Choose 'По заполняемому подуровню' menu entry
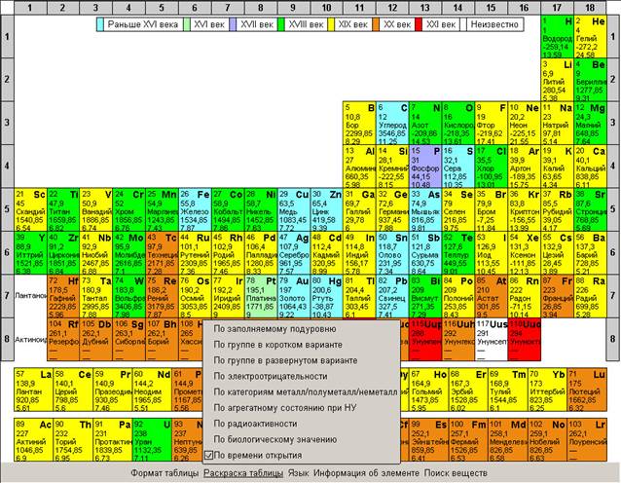621x483 pixels. click(274, 329)
